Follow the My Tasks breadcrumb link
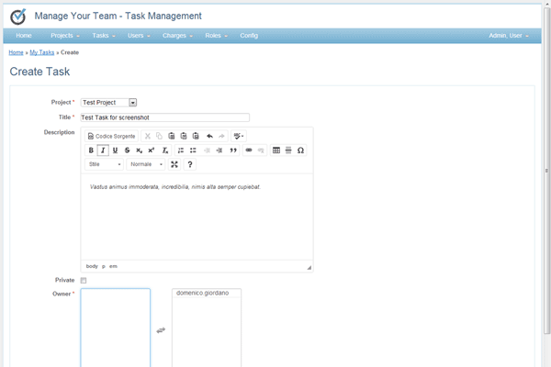Viewport: 551px width, 367px height. (x=42, y=53)
